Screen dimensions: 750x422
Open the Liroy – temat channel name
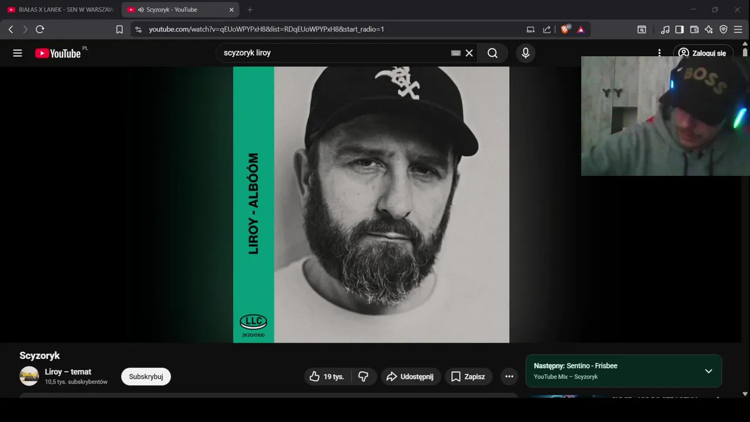coord(68,372)
